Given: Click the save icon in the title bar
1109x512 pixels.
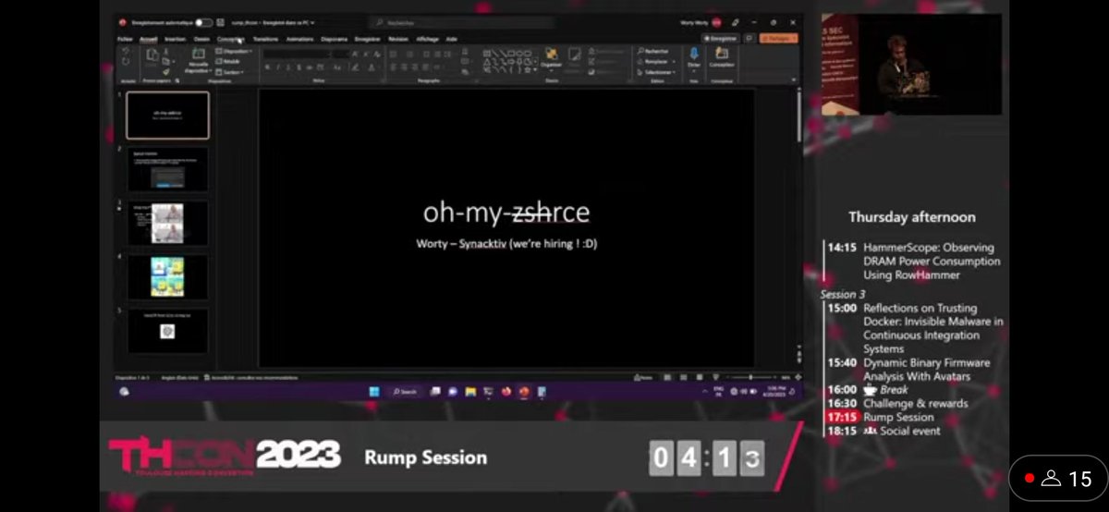Looking at the screenshot, I should pyautogui.click(x=220, y=22).
